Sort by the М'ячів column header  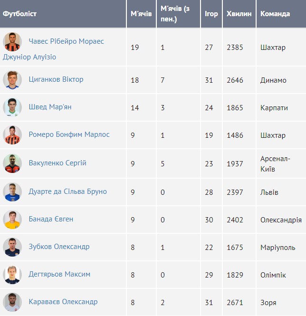(x=141, y=14)
